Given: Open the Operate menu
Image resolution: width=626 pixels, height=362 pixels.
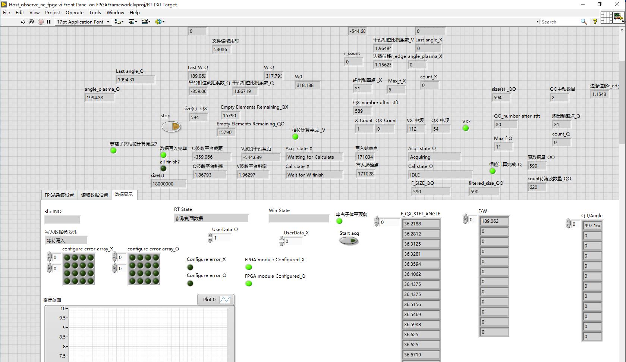Looking at the screenshot, I should point(74,12).
